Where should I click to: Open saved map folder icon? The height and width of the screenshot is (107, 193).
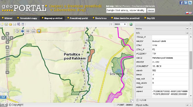coord(10,24)
